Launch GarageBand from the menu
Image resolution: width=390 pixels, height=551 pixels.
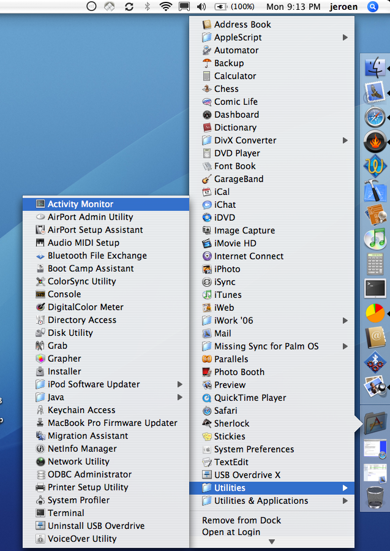(x=272, y=179)
